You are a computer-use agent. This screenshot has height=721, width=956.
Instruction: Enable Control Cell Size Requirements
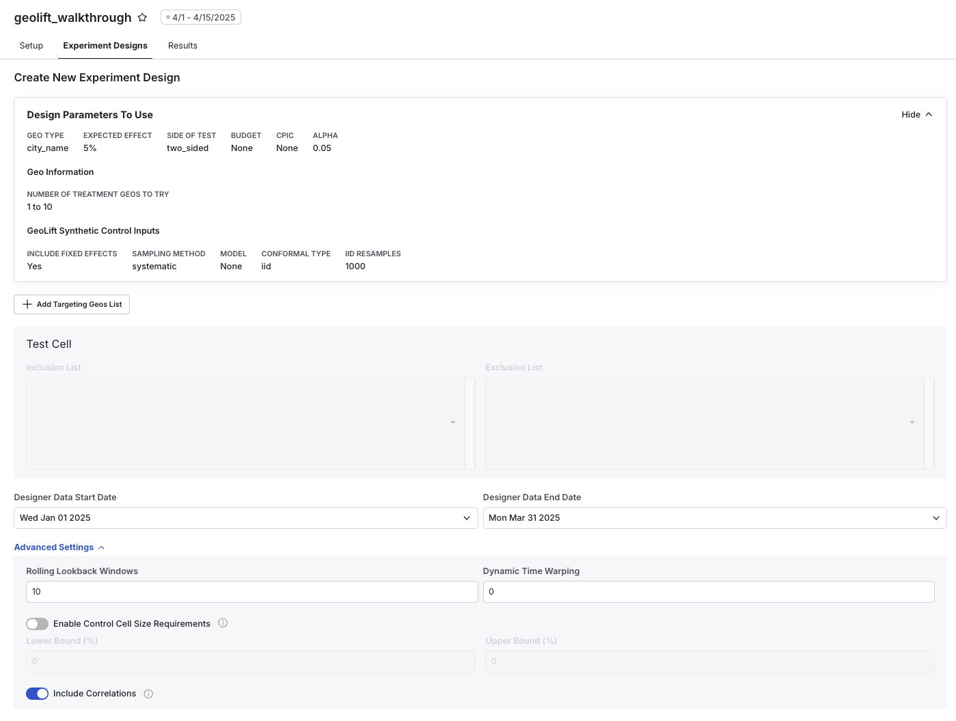pyautogui.click(x=37, y=623)
